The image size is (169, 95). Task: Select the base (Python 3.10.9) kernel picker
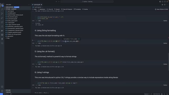click(161, 9)
